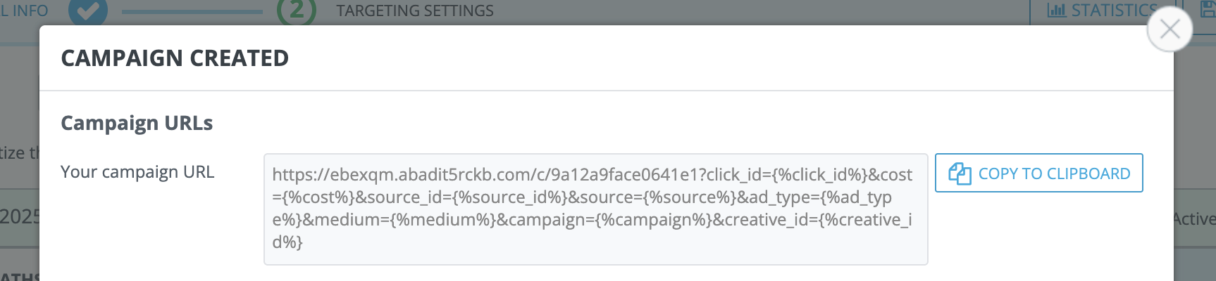Viewport: 1216px width, 281px height.
Task: Close the Campaign Created dialog
Action: click(1170, 30)
